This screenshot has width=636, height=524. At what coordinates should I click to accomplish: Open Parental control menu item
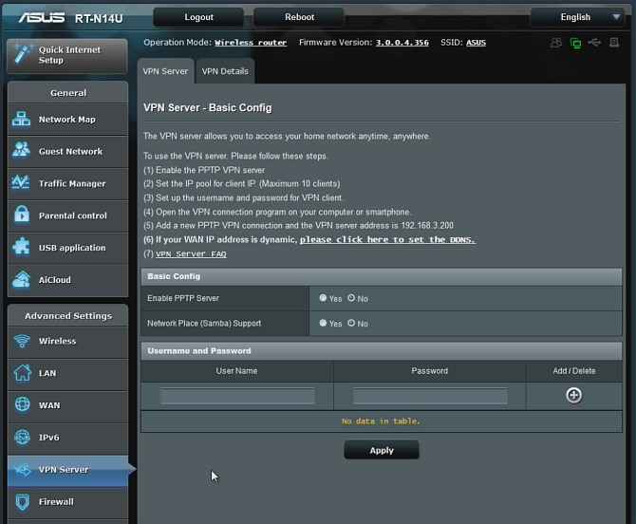click(67, 215)
